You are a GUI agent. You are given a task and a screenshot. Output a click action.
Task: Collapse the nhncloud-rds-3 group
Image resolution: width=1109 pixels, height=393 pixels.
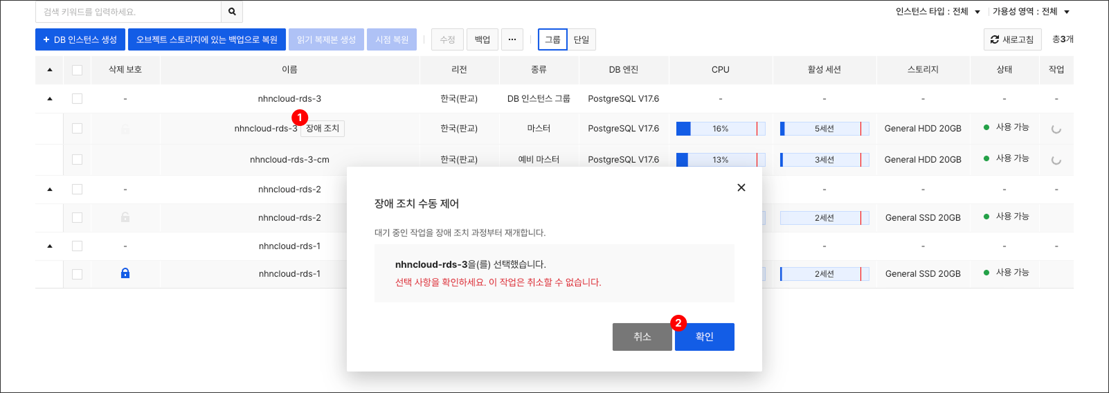coord(50,99)
